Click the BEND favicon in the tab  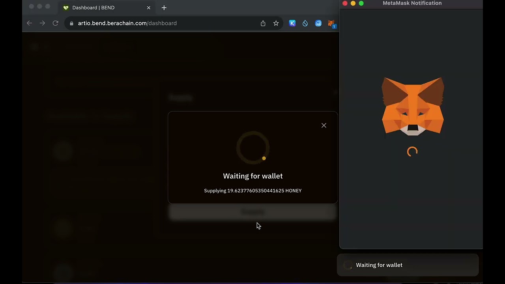[x=66, y=7]
